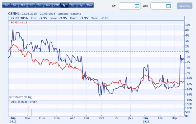Click the -18% y-axis label

(188, 100)
